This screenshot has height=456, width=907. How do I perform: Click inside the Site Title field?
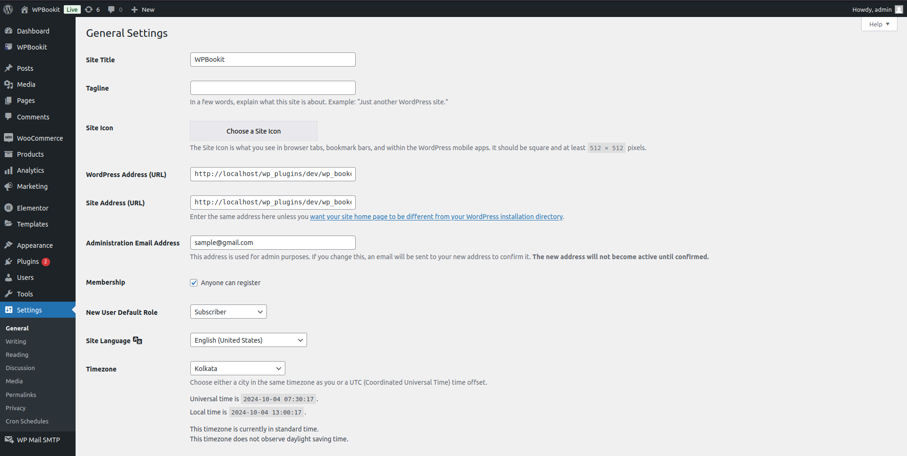click(273, 59)
